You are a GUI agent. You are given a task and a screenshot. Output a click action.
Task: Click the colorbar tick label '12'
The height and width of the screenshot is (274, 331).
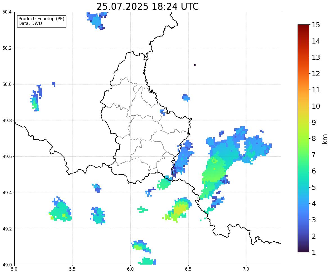(x=316, y=74)
